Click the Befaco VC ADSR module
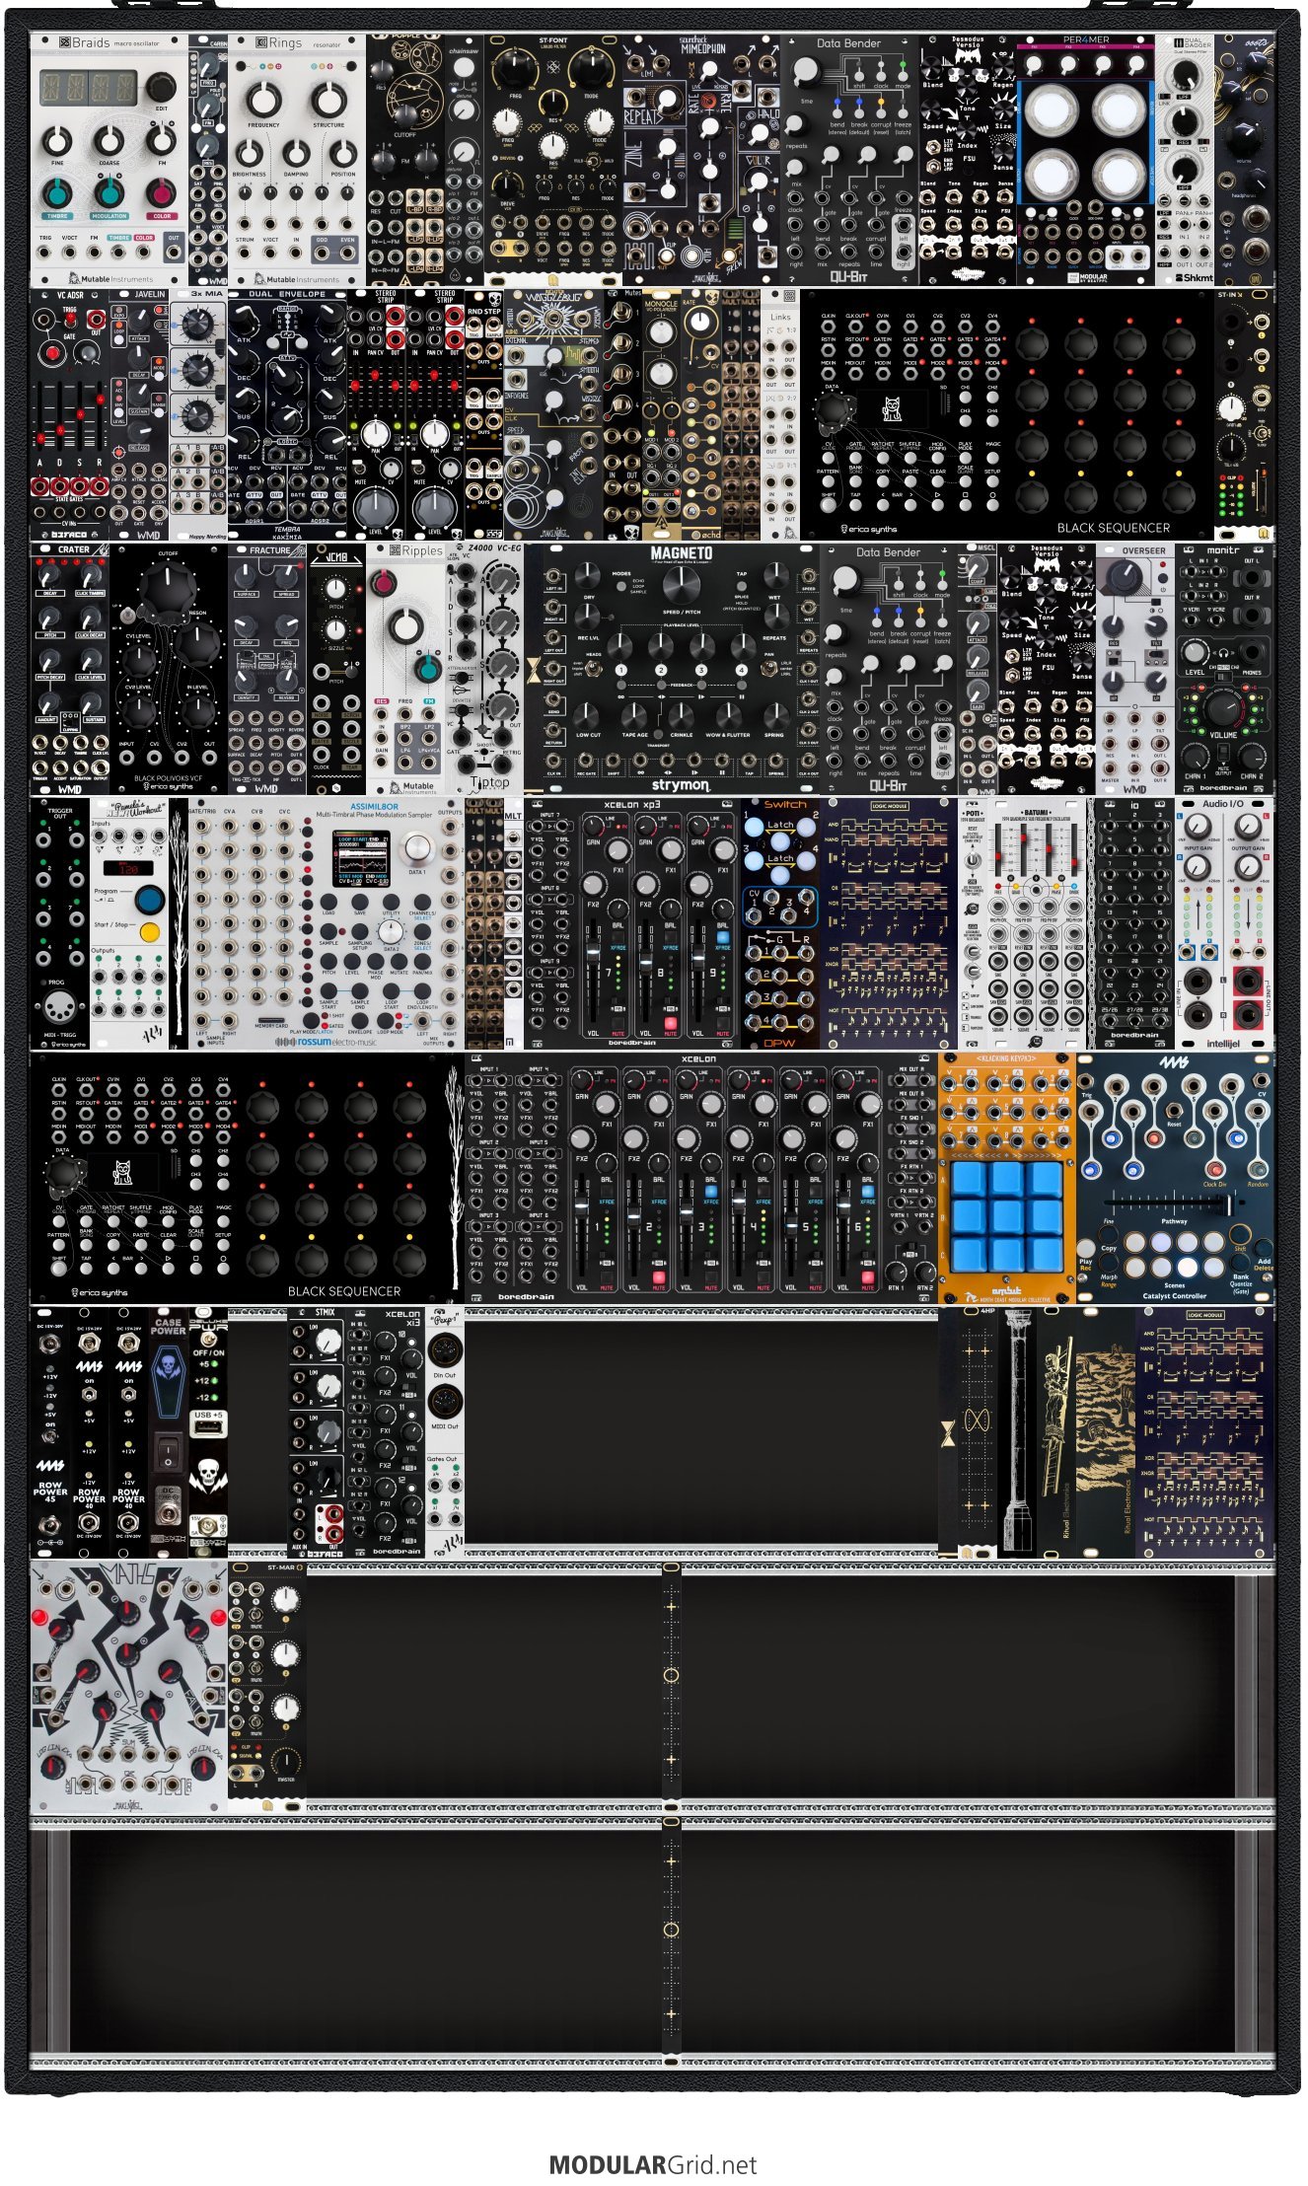This screenshot has width=1308, height=2186. 69,414
